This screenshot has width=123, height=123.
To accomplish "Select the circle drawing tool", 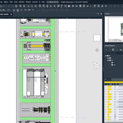I will 8,10.
